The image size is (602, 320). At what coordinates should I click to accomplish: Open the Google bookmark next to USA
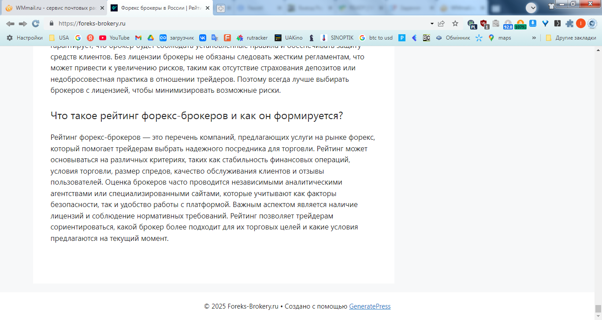(x=78, y=38)
